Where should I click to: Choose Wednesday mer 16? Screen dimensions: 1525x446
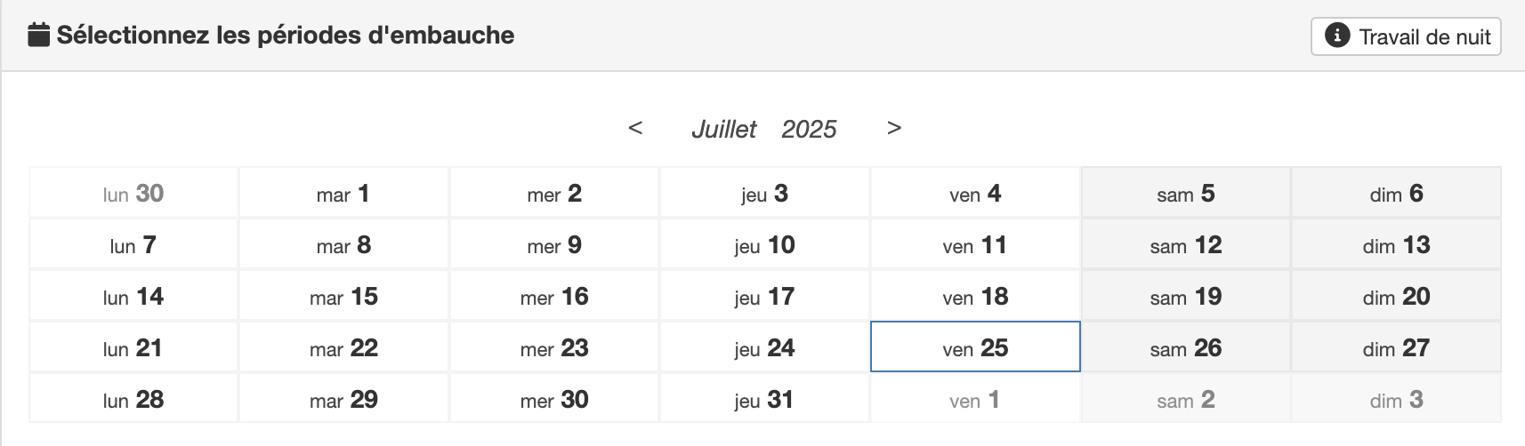554,296
